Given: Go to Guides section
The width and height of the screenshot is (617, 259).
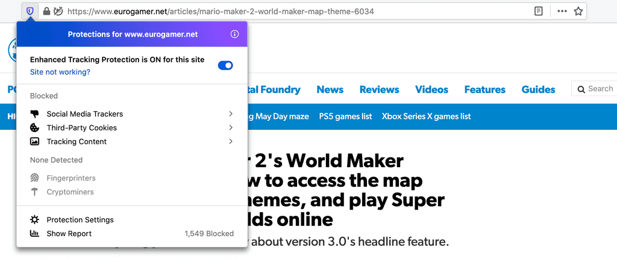Looking at the screenshot, I should 538,90.
